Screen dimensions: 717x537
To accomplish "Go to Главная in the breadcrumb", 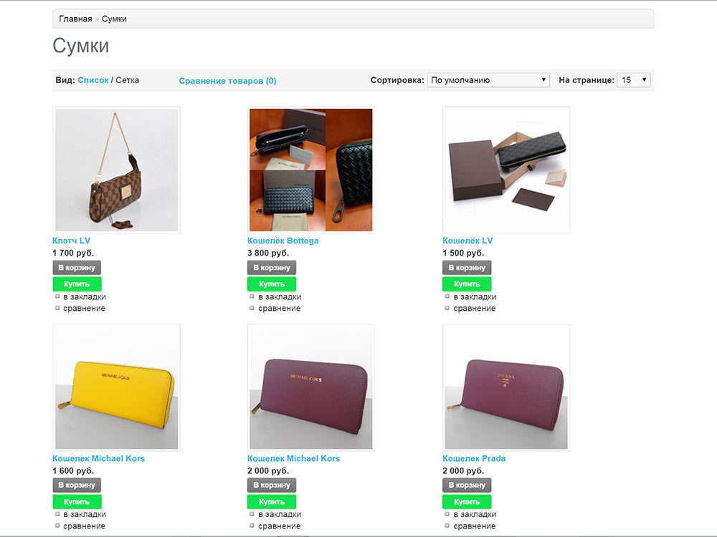I will click(75, 19).
